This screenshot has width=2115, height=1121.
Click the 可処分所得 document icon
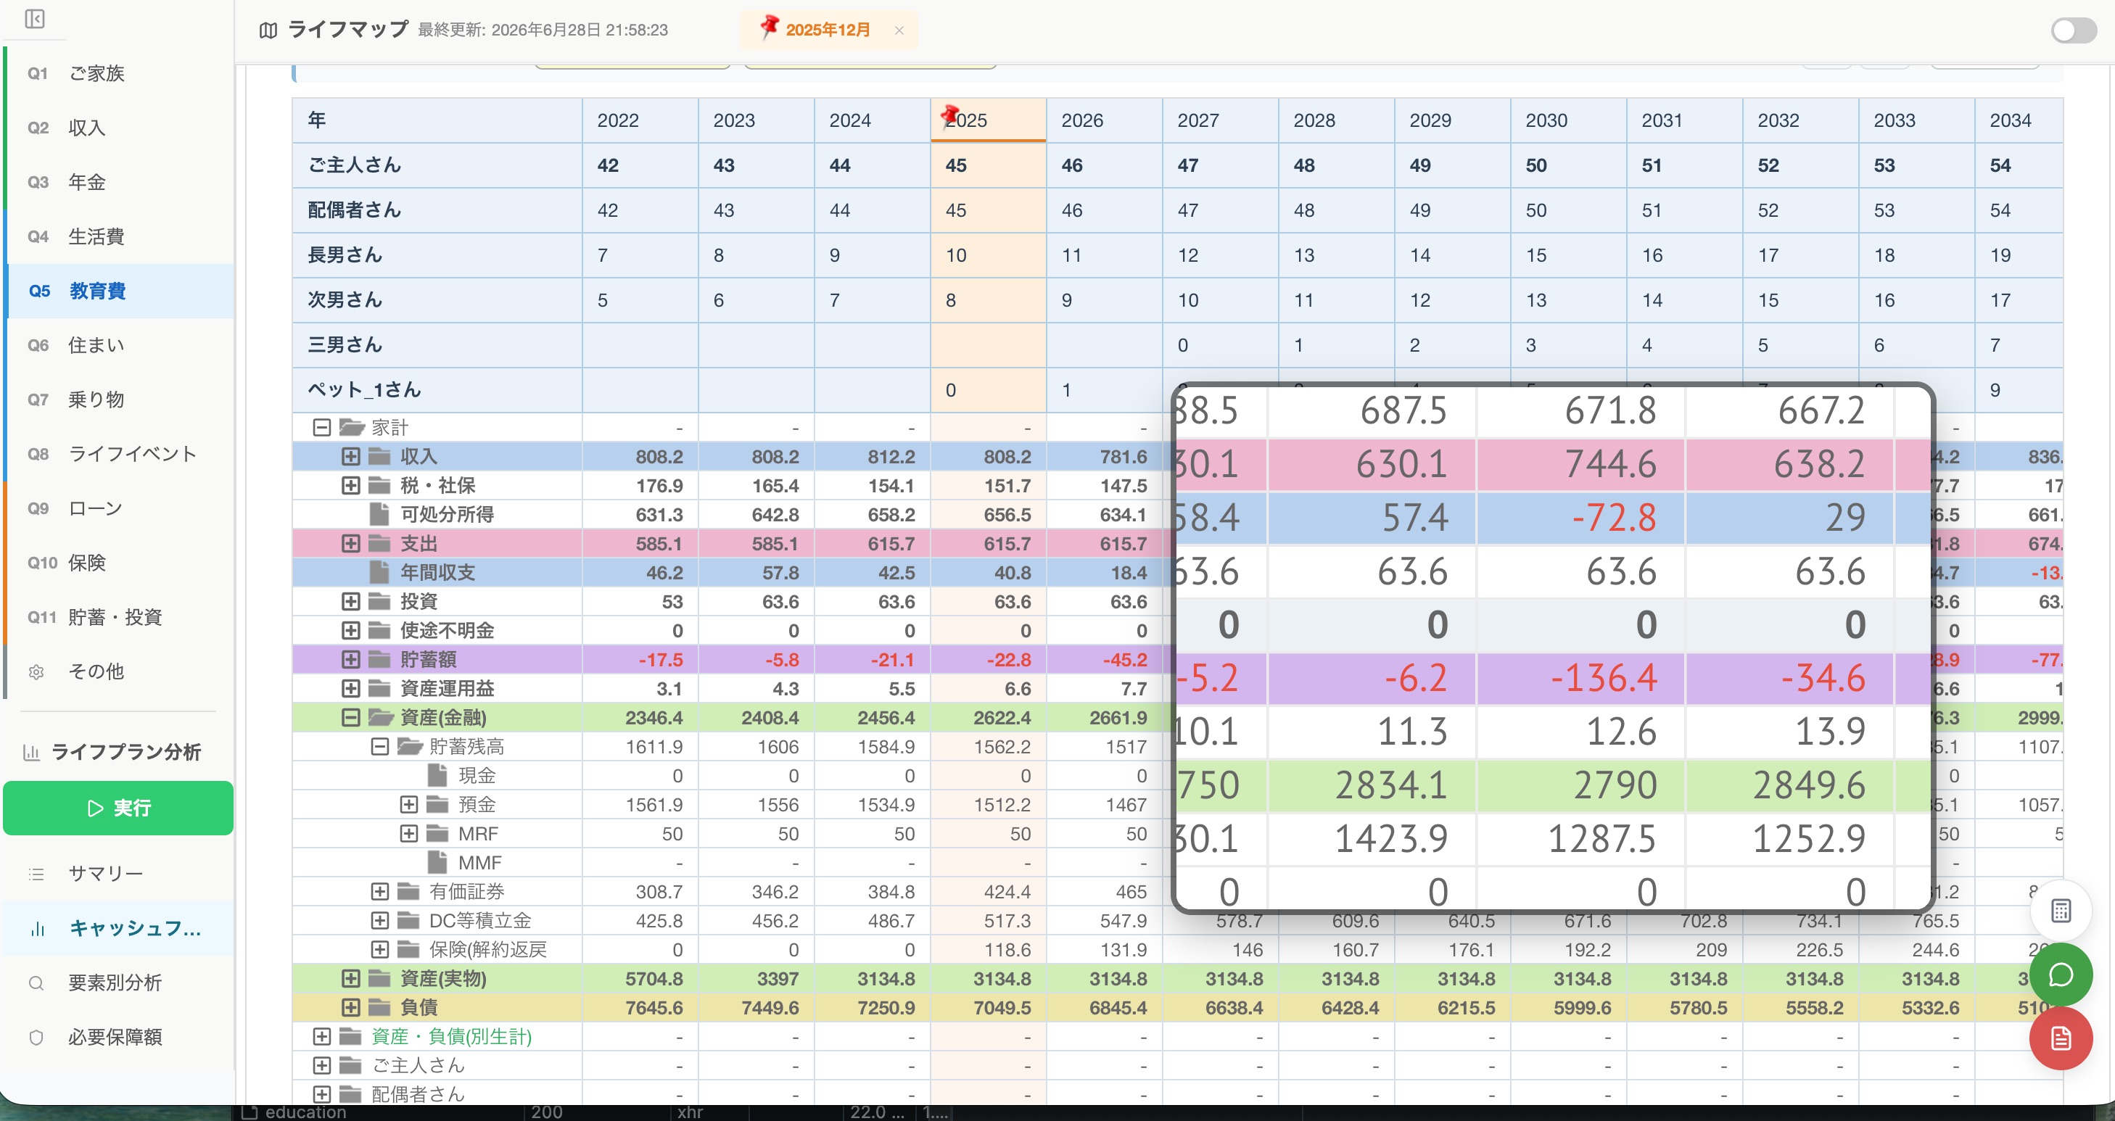pyautogui.click(x=379, y=513)
